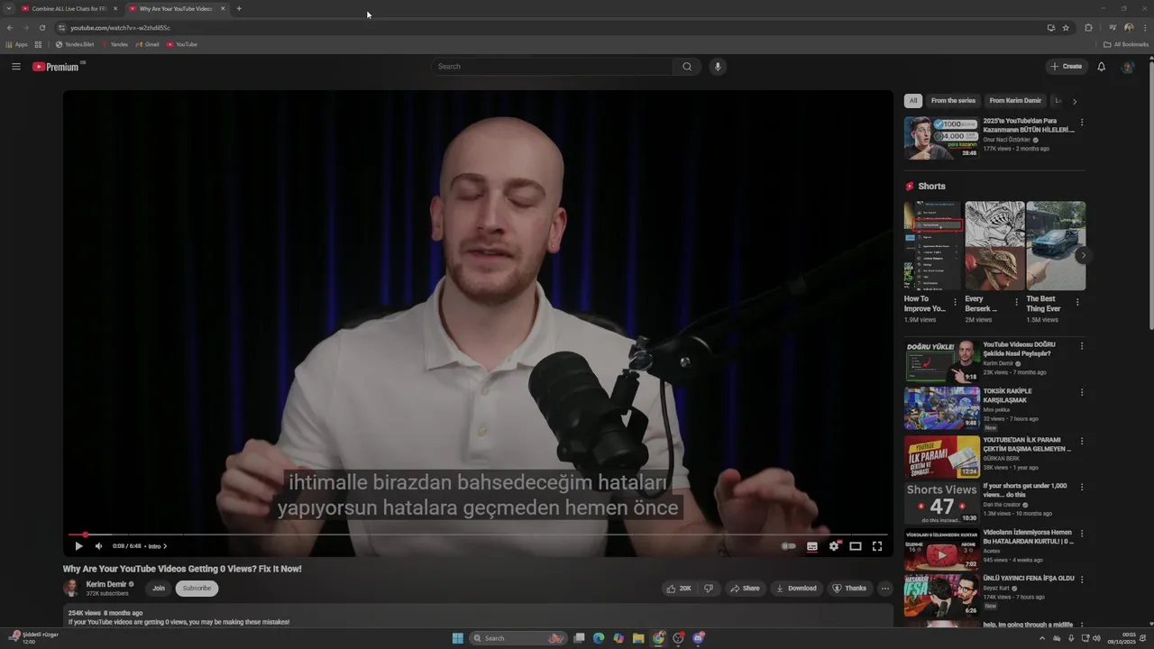Open a new browser tab with plus
Viewport: 1154px width, 649px height.
point(239,8)
